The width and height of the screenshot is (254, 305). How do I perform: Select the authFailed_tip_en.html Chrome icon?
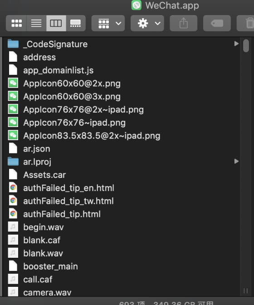pyautogui.click(x=13, y=187)
